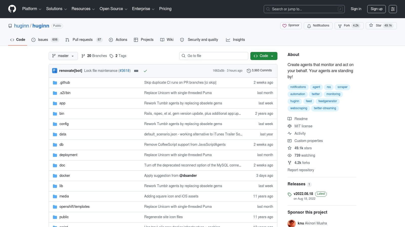The width and height of the screenshot is (405, 227).
Task: Click the Sign up button
Action: coord(377,9)
